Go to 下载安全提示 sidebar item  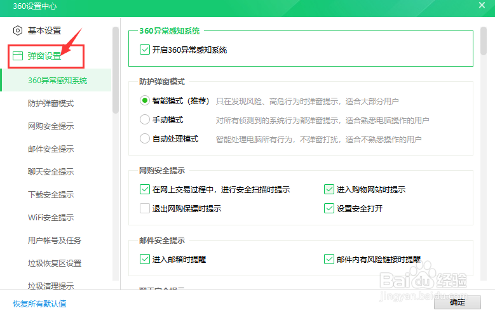[x=51, y=194]
